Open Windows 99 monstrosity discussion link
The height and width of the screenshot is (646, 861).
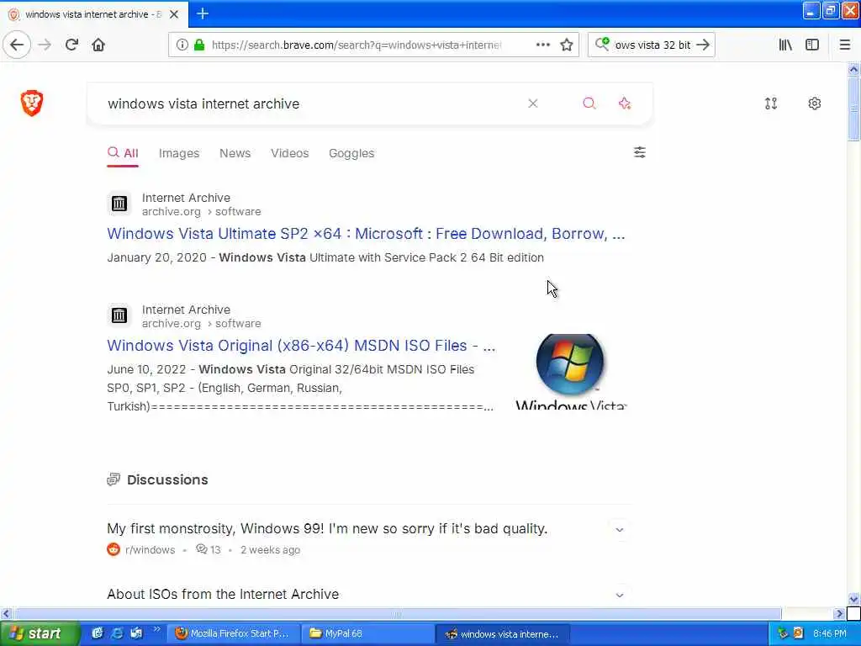point(327,528)
